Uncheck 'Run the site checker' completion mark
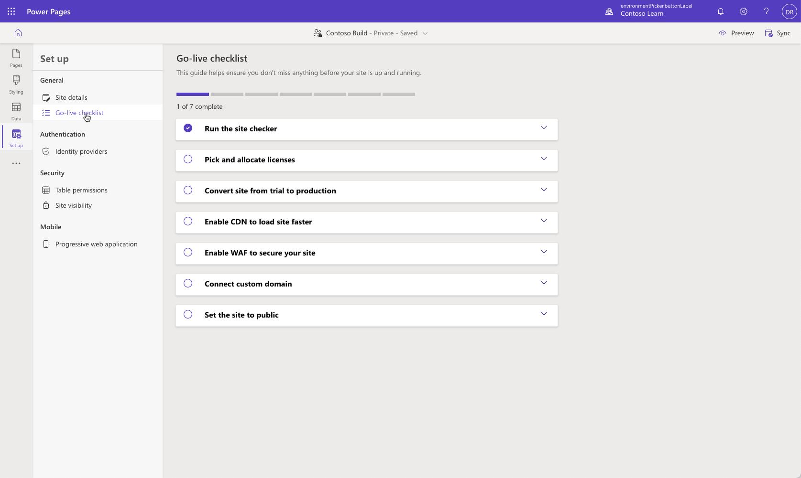The width and height of the screenshot is (801, 478). coord(187,128)
